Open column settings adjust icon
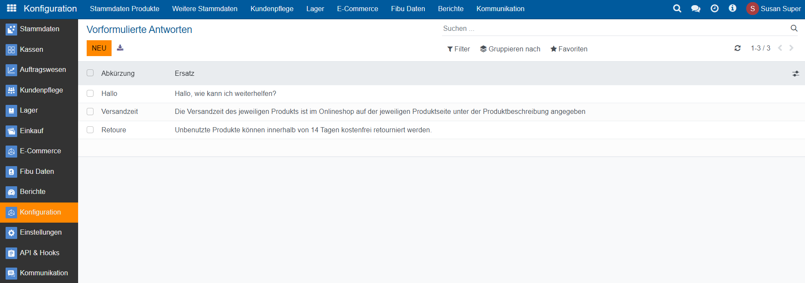The height and width of the screenshot is (283, 805). point(796,74)
